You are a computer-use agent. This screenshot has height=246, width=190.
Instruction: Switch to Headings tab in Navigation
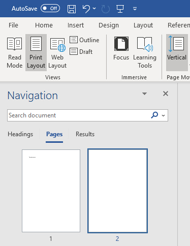coord(20,134)
